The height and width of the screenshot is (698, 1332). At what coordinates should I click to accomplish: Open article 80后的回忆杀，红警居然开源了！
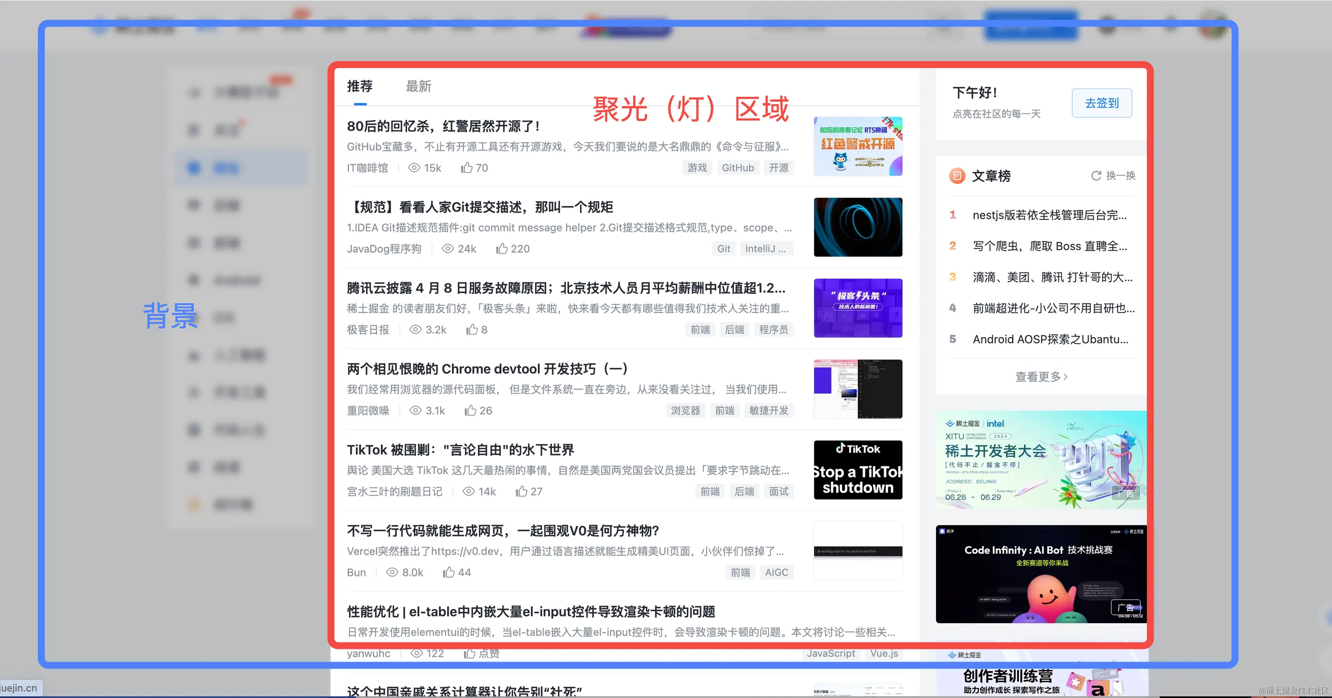[443, 126]
